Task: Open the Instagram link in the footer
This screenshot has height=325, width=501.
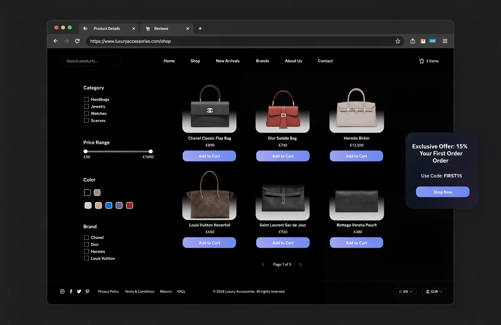Action: tap(62, 291)
